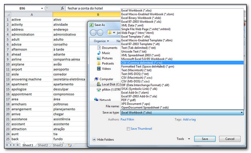Open the Save as type dropdown arrow
The width and height of the screenshot is (251, 153).
[241, 112]
